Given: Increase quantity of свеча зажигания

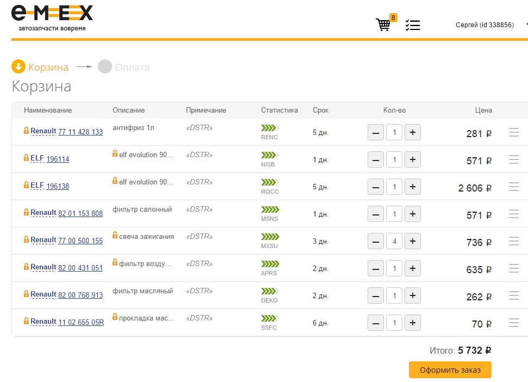Looking at the screenshot, I should pos(413,242).
